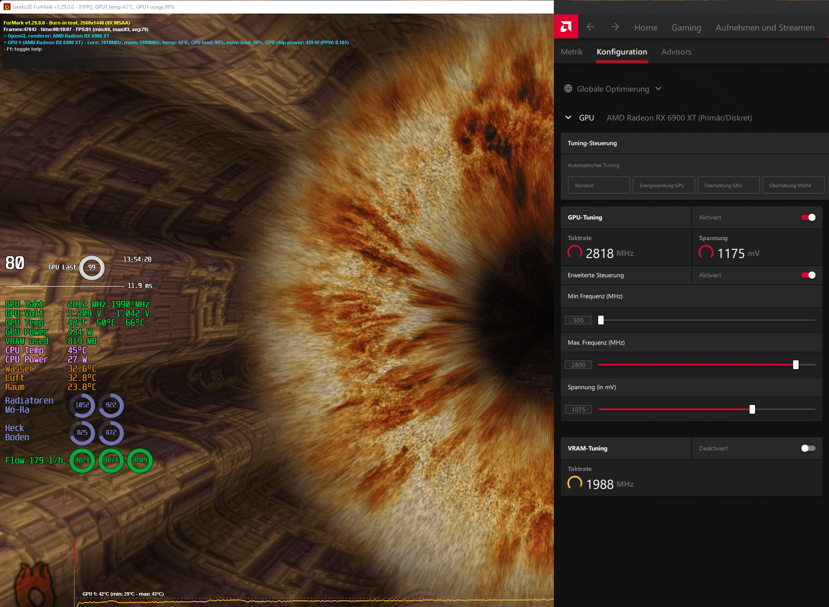Click the GPU Last 99 gauge
This screenshot has width=829, height=607.
(92, 267)
